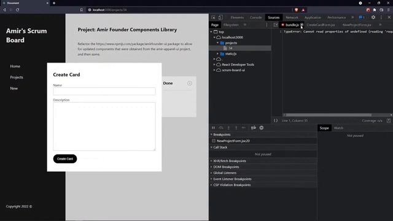Toggle the device toolbar icon in DevTools
This screenshot has height=221, width=393.
(220, 17)
